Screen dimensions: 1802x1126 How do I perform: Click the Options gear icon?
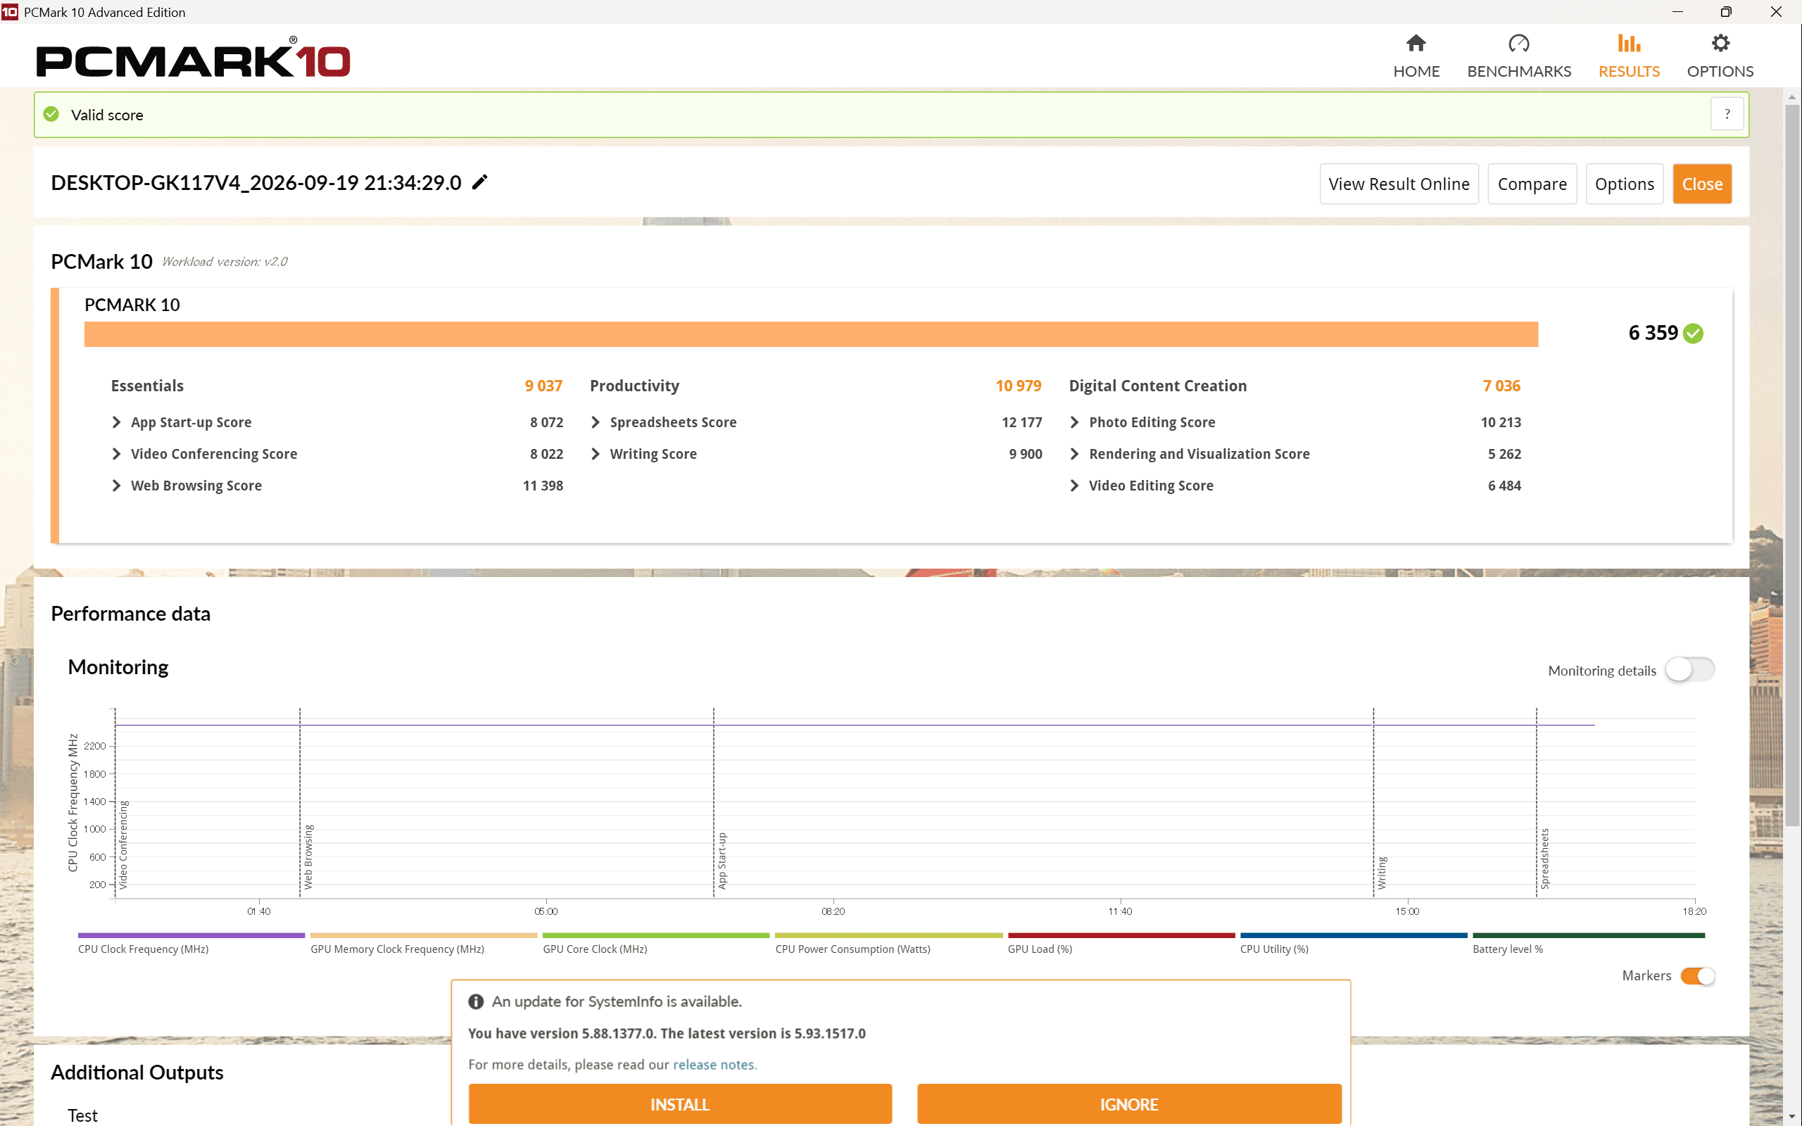(1720, 43)
